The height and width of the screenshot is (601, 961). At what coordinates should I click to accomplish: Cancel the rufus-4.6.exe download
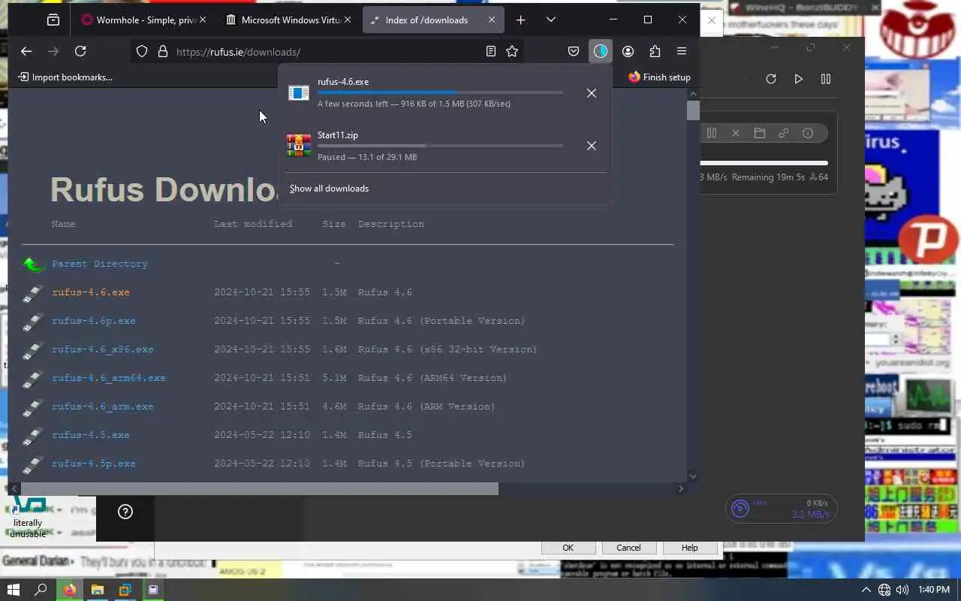[x=592, y=93]
